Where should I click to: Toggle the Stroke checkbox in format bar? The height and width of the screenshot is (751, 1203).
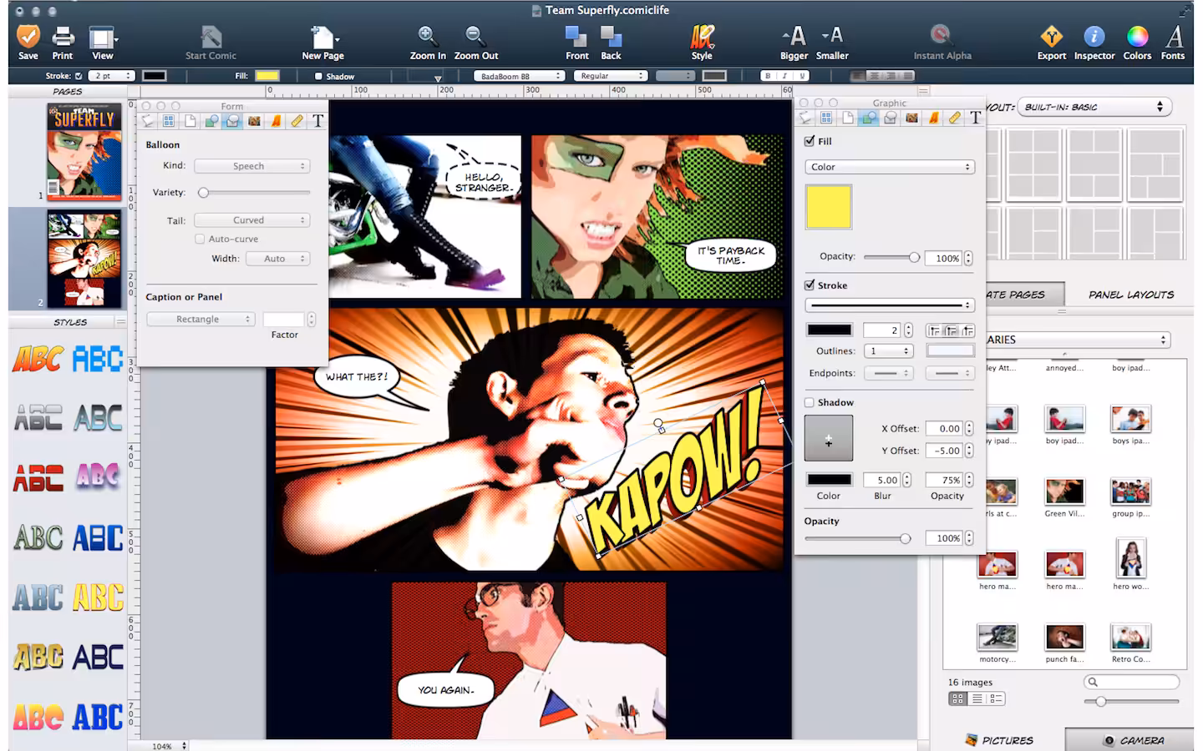click(x=79, y=76)
